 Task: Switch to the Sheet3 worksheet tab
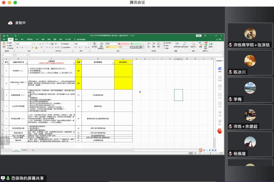(x=24, y=150)
